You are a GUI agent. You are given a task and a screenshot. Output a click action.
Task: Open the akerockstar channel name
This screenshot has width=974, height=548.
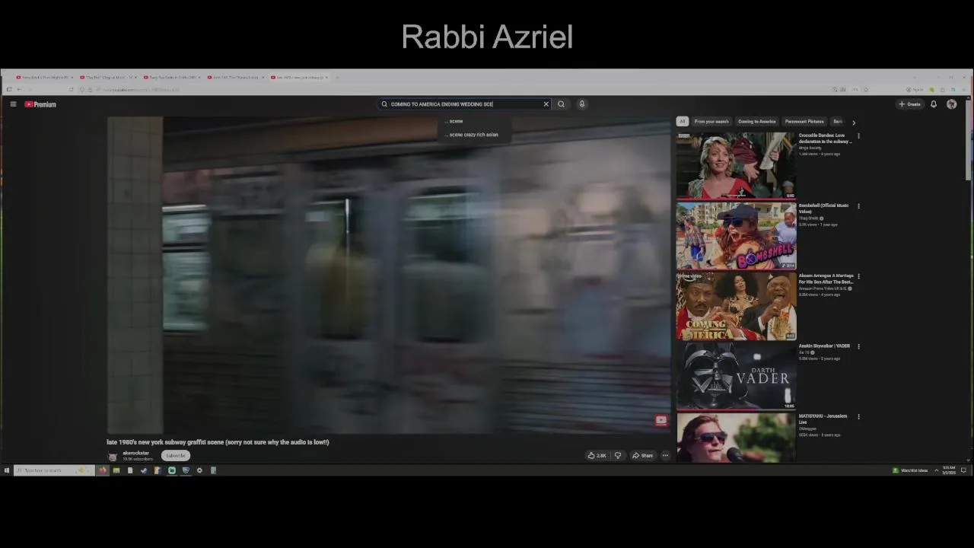(x=136, y=453)
